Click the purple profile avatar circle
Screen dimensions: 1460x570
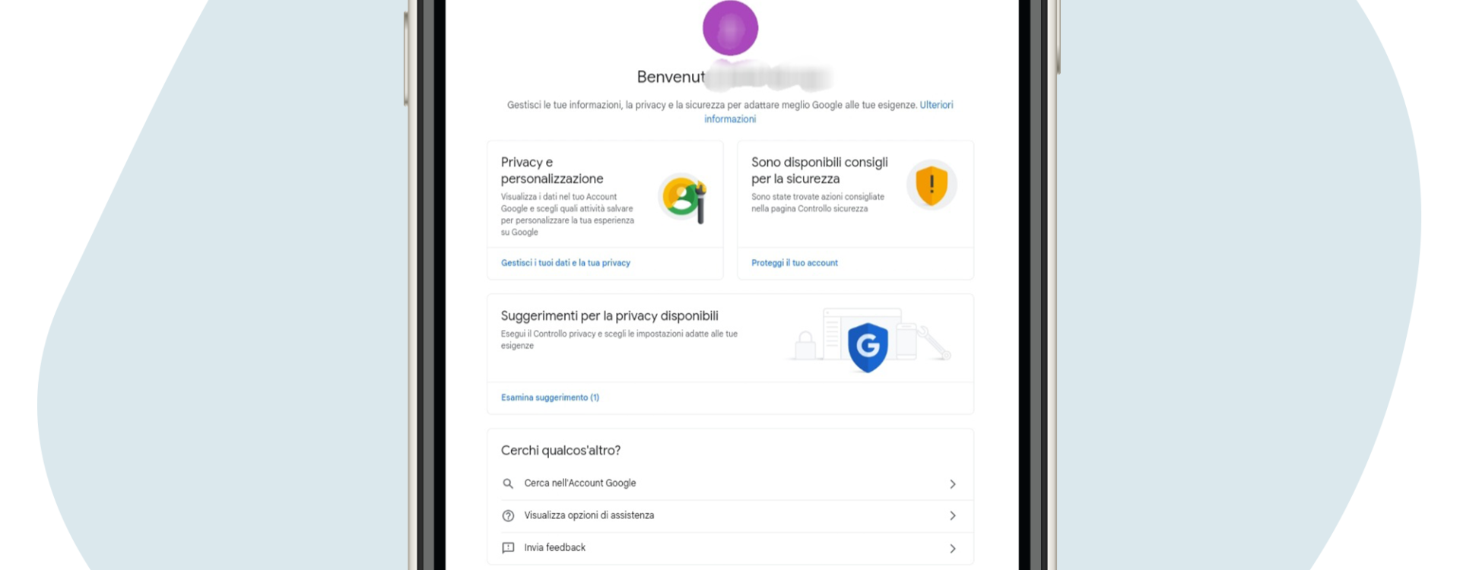[730, 28]
